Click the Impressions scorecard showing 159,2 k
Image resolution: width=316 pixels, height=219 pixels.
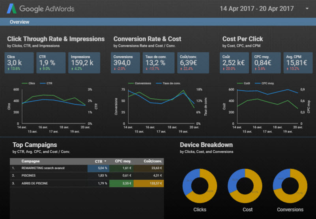click(84, 63)
